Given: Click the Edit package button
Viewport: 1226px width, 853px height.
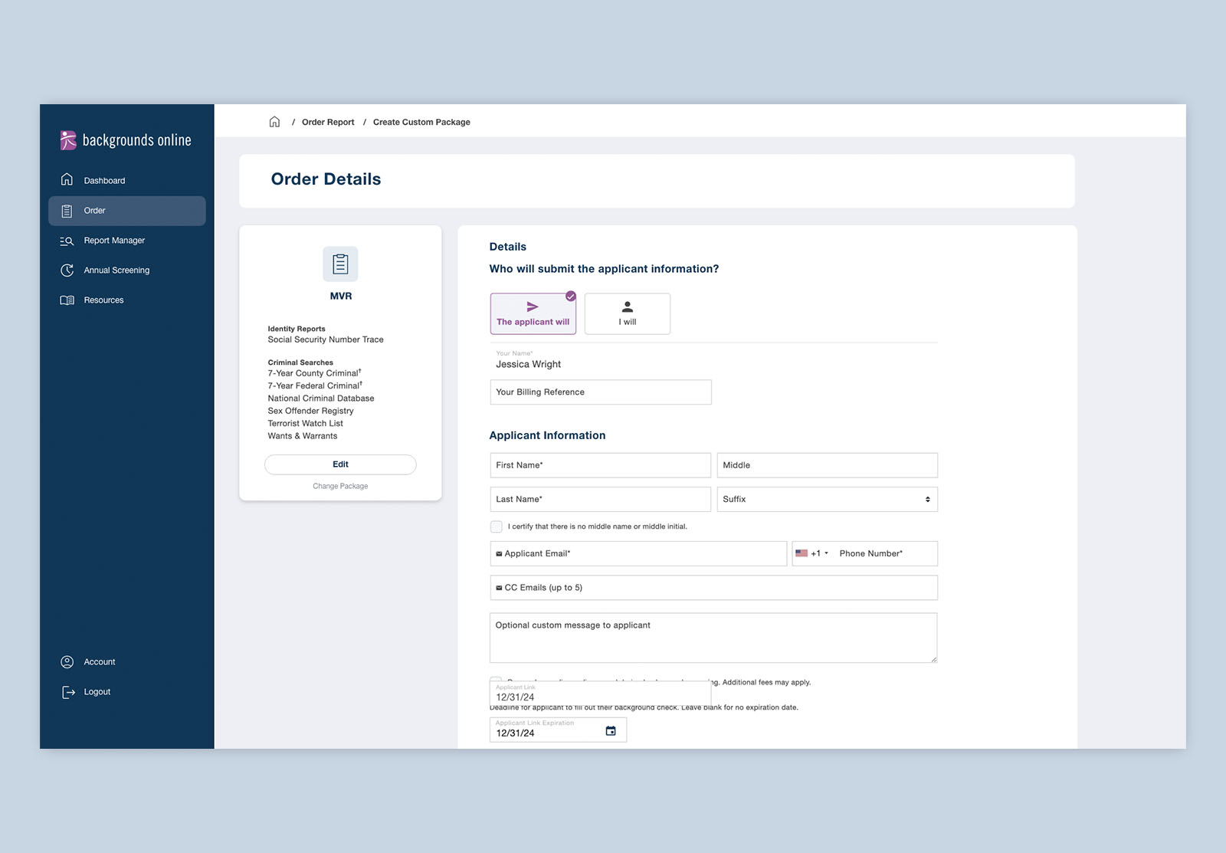Looking at the screenshot, I should [340, 464].
